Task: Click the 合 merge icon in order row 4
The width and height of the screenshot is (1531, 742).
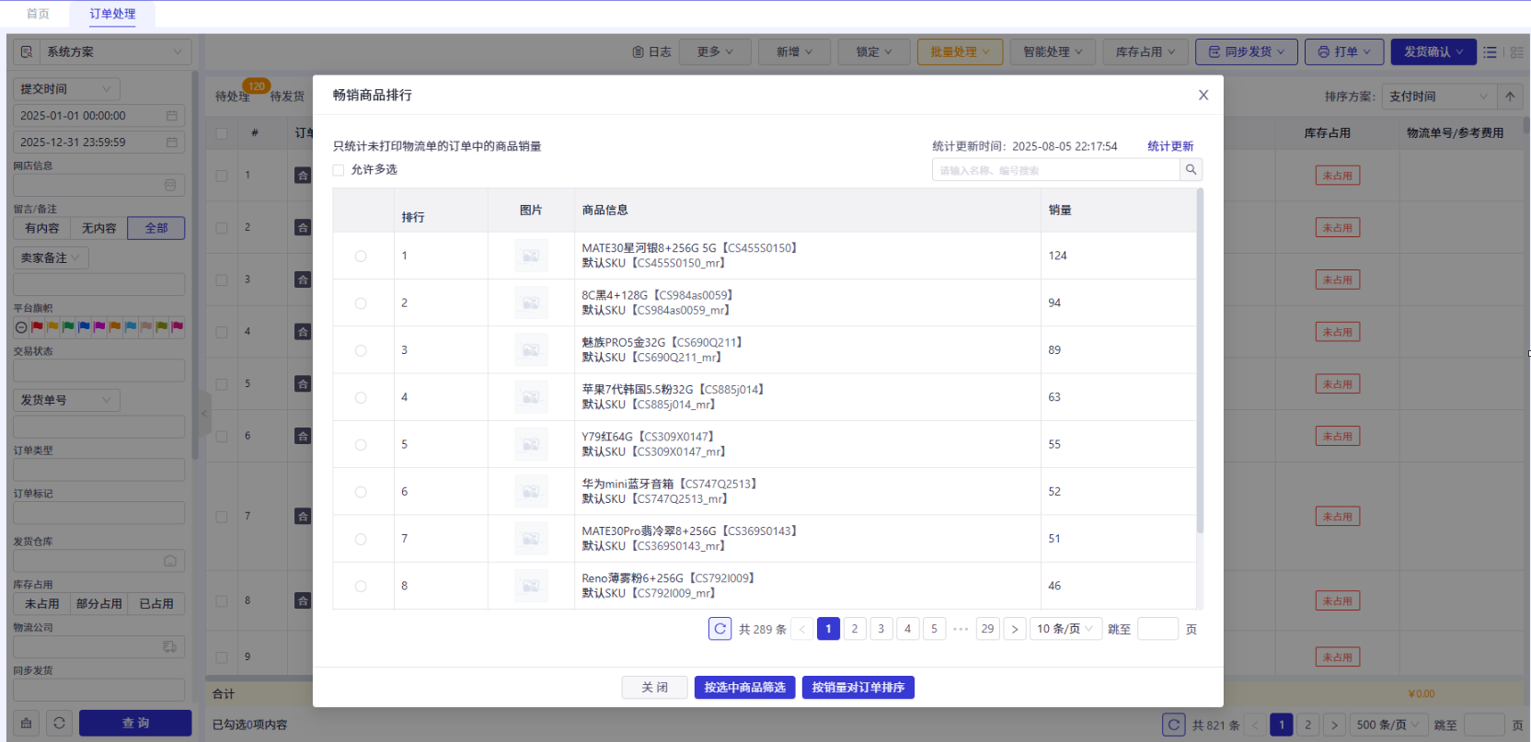Action: pos(303,332)
